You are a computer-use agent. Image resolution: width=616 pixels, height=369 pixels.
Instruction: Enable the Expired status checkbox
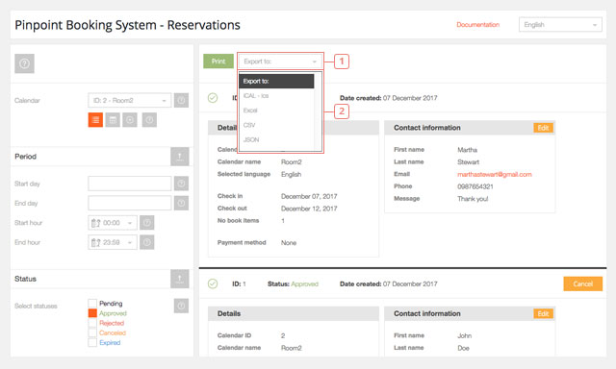92,342
